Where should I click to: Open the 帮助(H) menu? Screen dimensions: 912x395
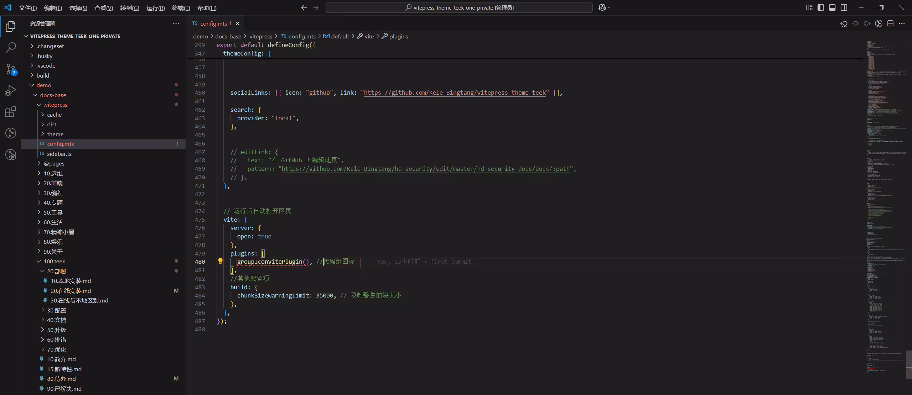tap(207, 8)
